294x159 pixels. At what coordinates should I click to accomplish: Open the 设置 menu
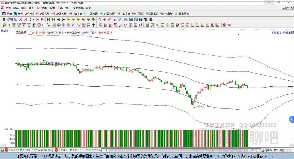click(x=52, y=8)
